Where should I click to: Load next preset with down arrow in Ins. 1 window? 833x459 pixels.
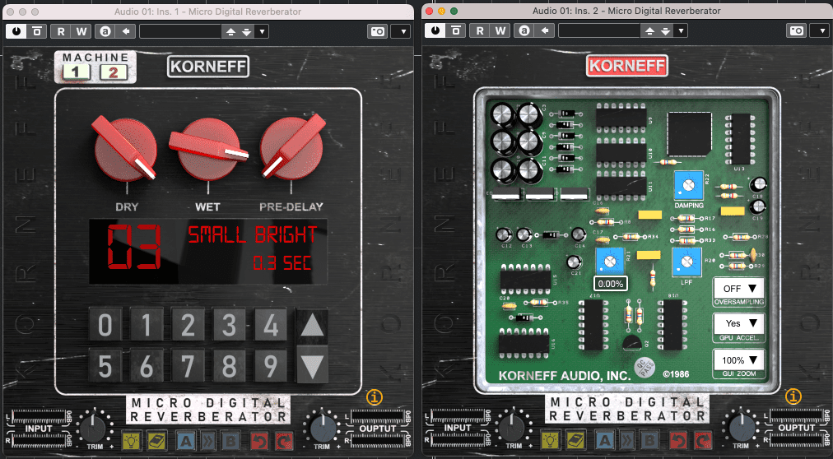(246, 32)
